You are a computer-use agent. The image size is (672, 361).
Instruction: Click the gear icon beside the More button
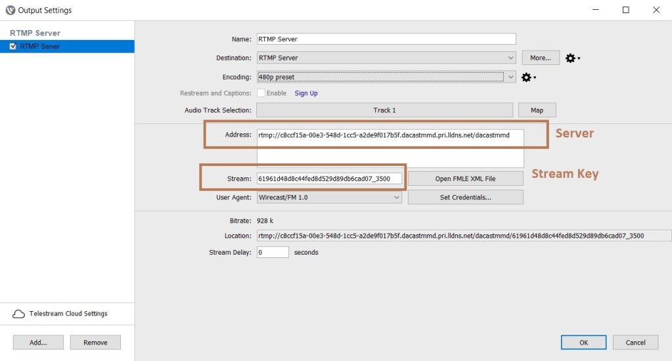tap(571, 58)
